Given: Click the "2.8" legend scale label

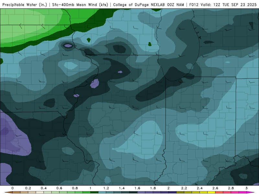Looking at the screenshot, I should click(231, 188).
